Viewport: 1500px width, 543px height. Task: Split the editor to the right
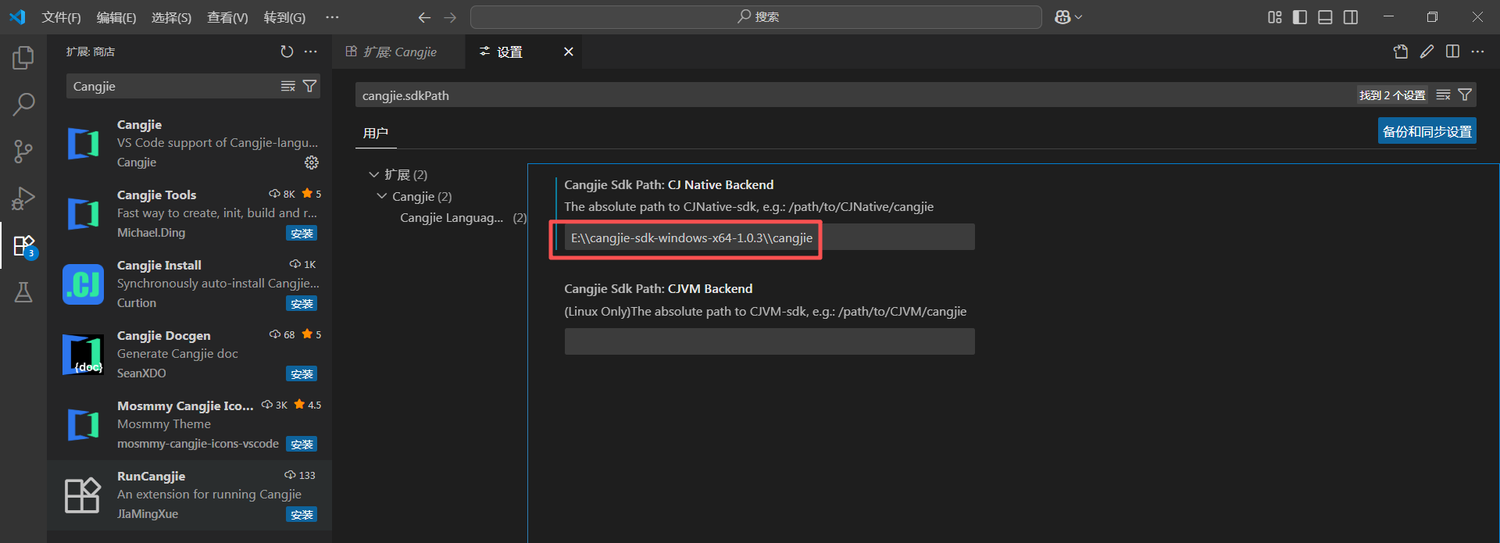(1452, 52)
